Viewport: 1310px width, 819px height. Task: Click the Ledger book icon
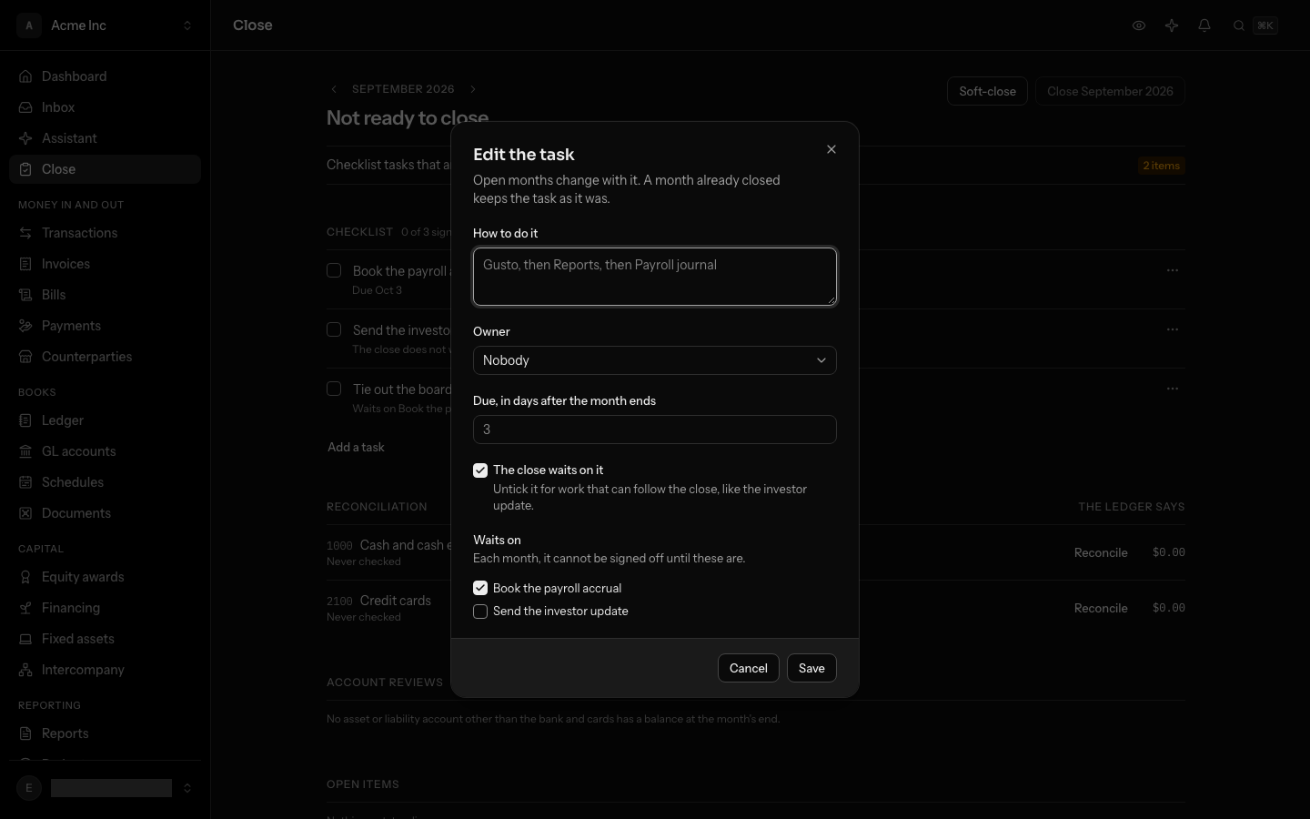pos(25,420)
